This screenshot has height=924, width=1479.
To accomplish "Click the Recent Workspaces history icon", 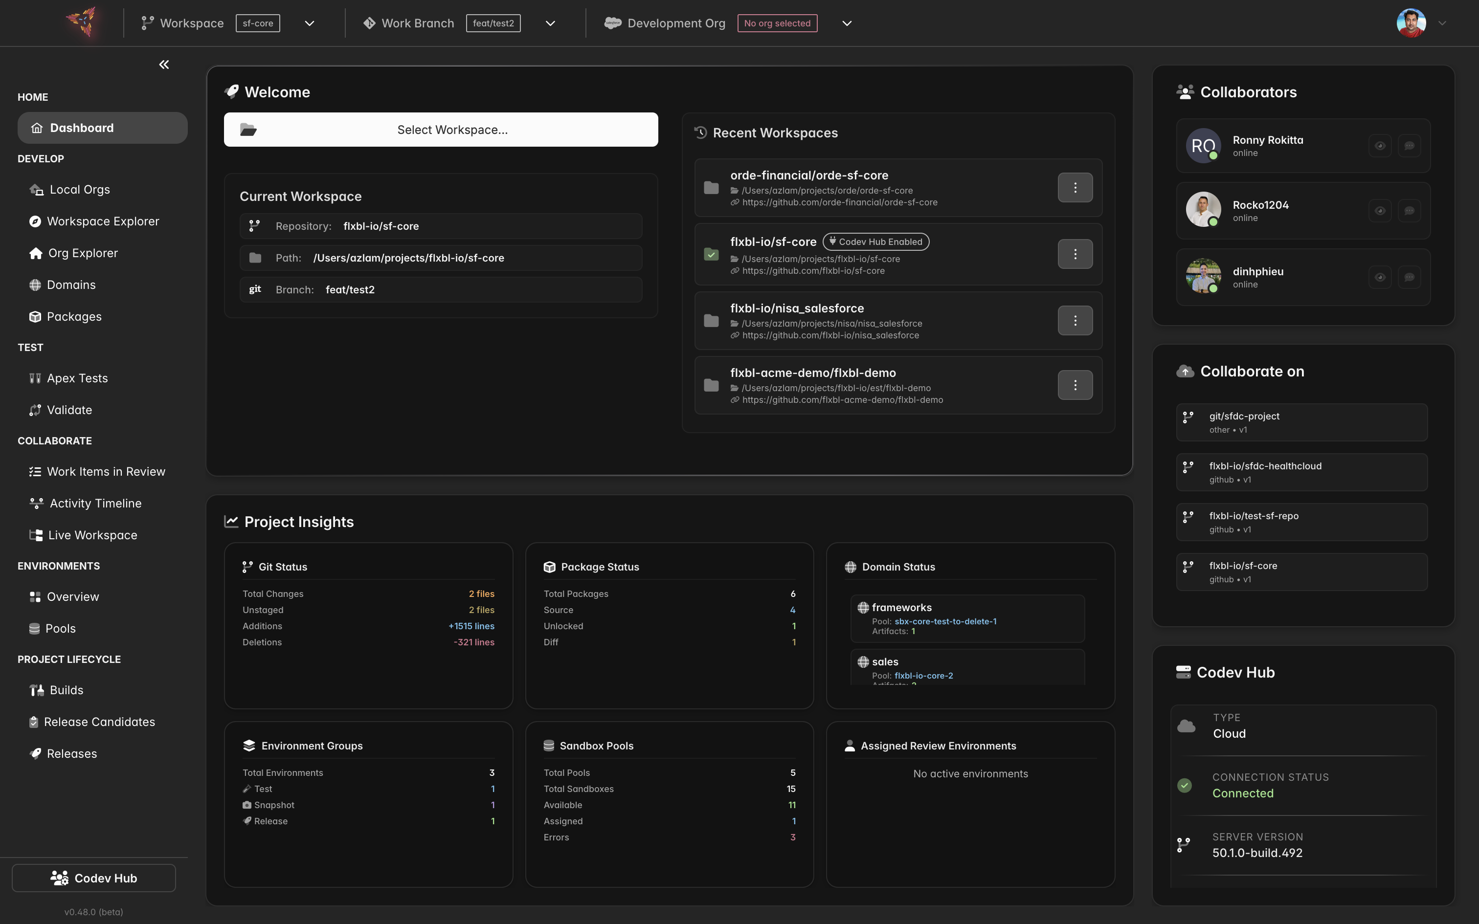I will tap(700, 132).
